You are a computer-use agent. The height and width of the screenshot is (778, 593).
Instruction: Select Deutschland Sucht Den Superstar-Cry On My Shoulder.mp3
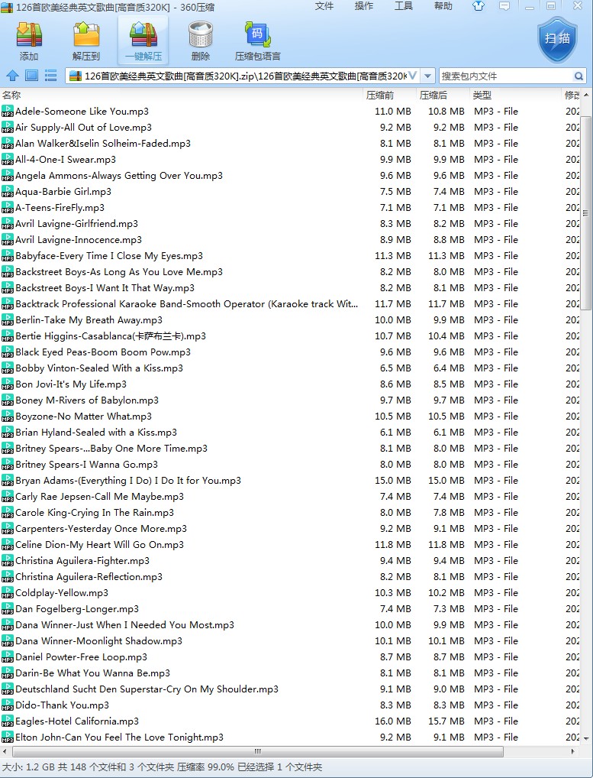(147, 689)
